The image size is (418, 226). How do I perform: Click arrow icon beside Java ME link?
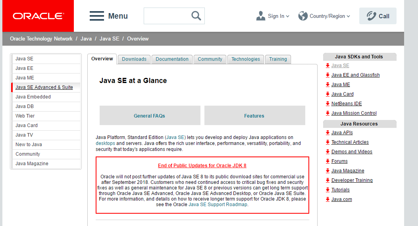[x=327, y=85]
